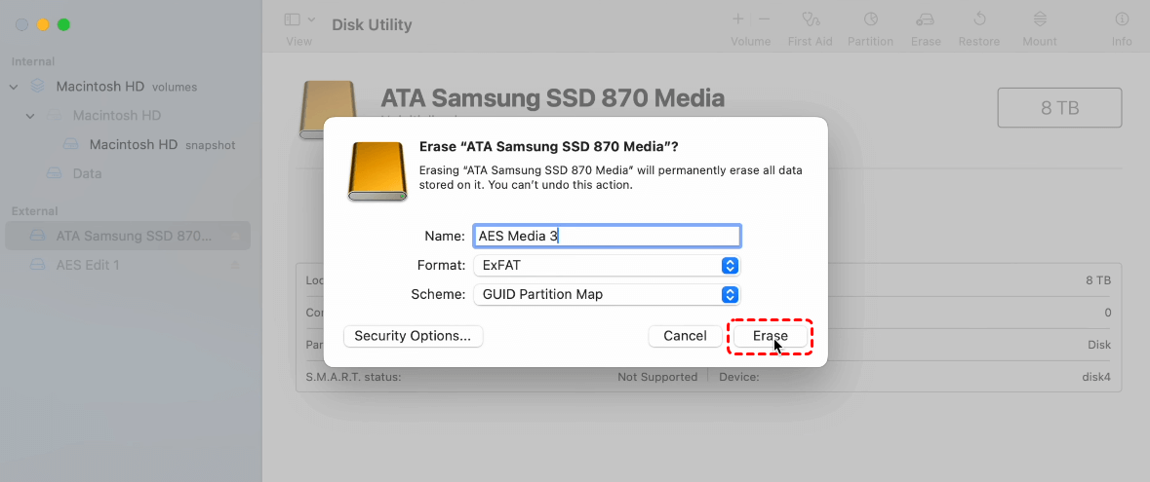This screenshot has height=482, width=1150.
Task: Eject the AES Edit 1 disk
Action: 235,266
